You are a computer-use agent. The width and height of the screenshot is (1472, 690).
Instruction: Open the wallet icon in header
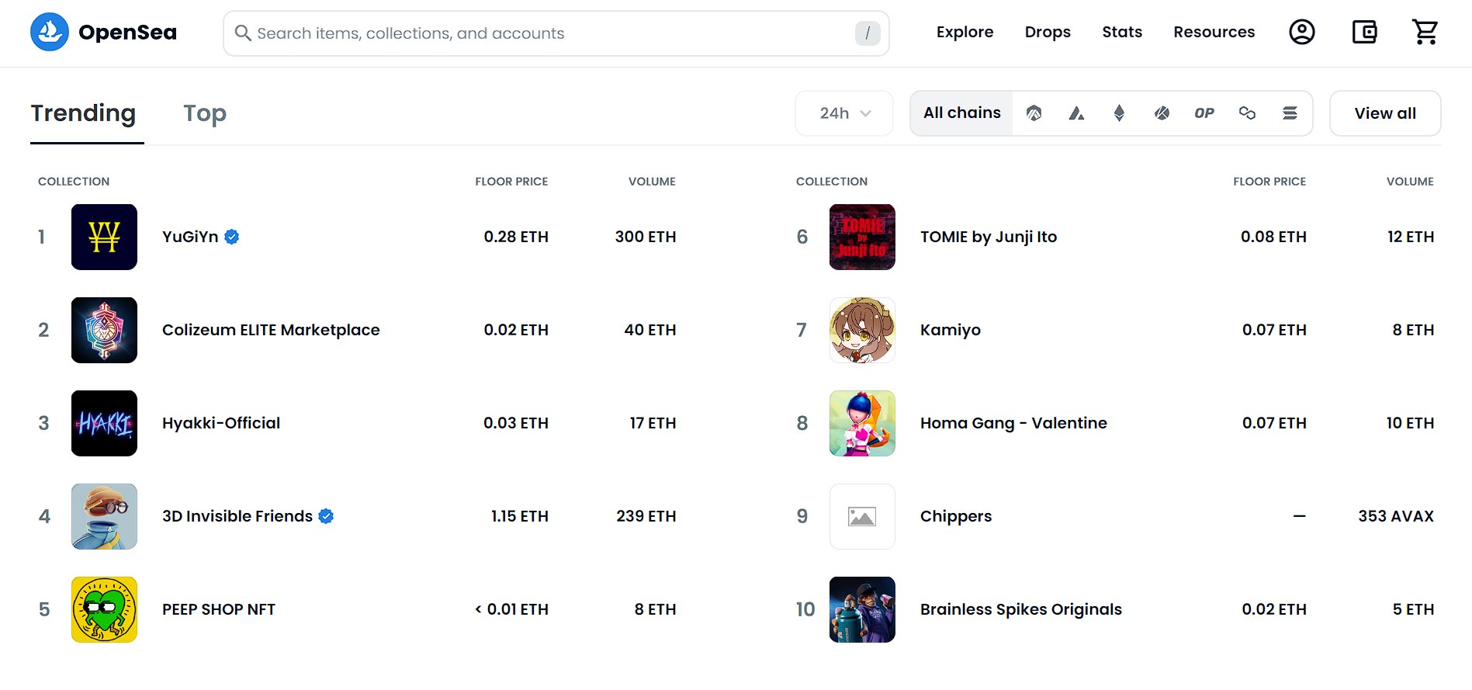[x=1364, y=32]
